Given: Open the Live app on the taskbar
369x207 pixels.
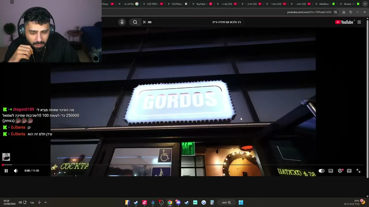Looking at the screenshot, I should point(195,202).
